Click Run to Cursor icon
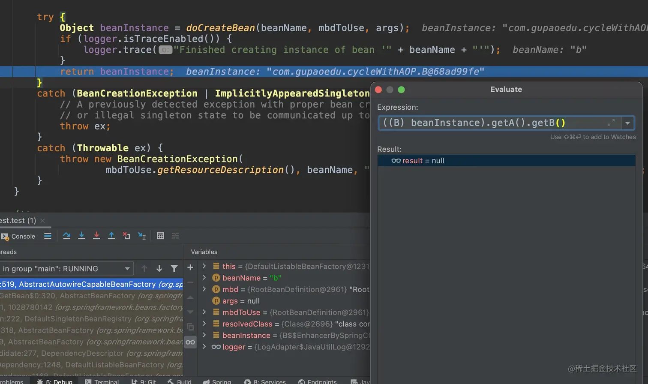The width and height of the screenshot is (648, 384). tap(141, 236)
